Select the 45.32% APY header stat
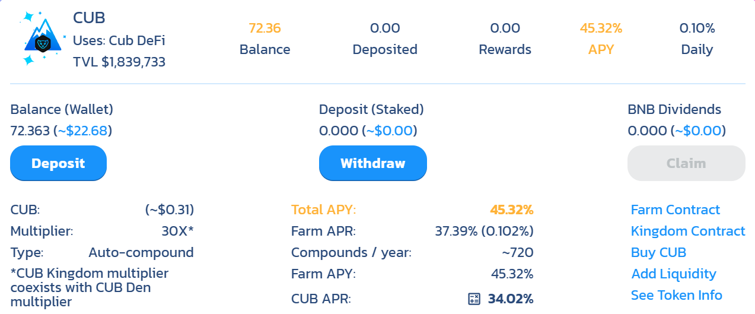Image resolution: width=755 pixels, height=314 pixels. tap(601, 28)
